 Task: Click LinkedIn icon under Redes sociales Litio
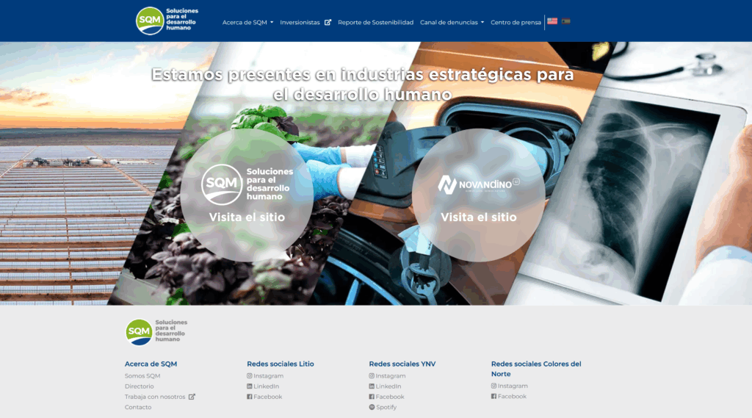click(250, 386)
